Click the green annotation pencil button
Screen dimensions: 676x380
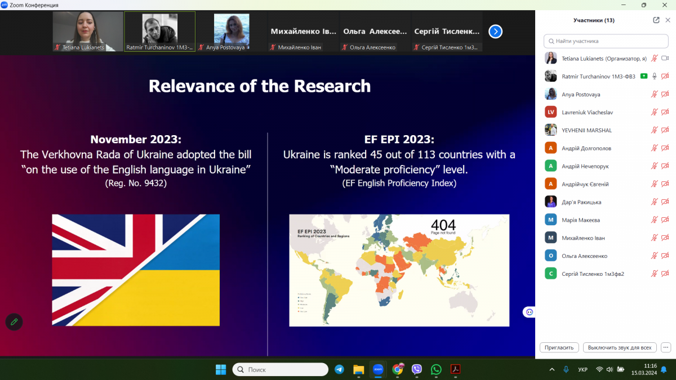pyautogui.click(x=14, y=321)
